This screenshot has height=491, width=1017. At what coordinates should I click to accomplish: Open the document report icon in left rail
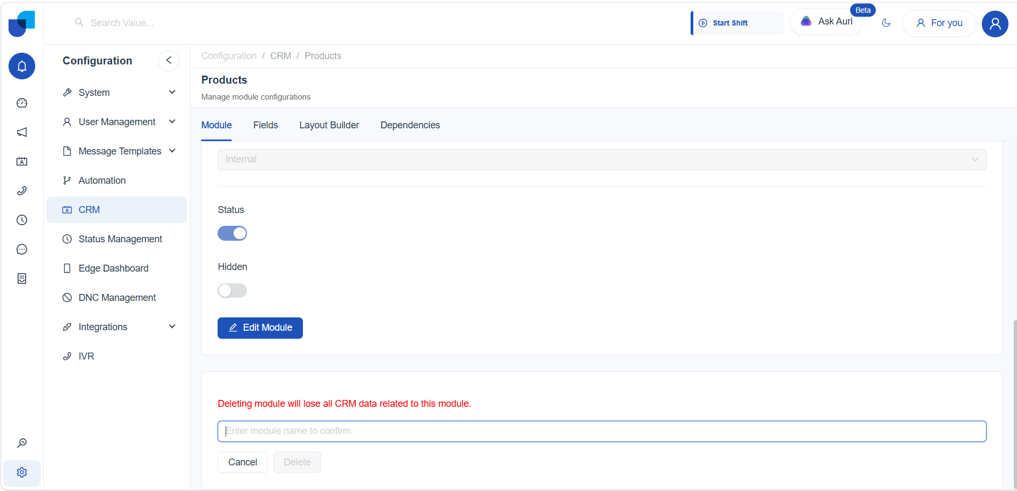22,279
